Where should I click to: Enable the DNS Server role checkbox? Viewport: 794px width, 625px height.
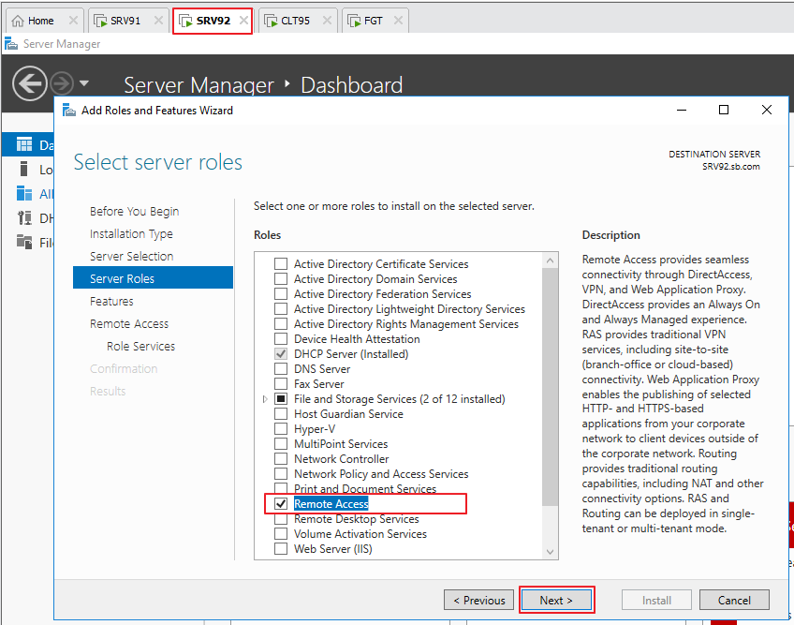click(281, 369)
